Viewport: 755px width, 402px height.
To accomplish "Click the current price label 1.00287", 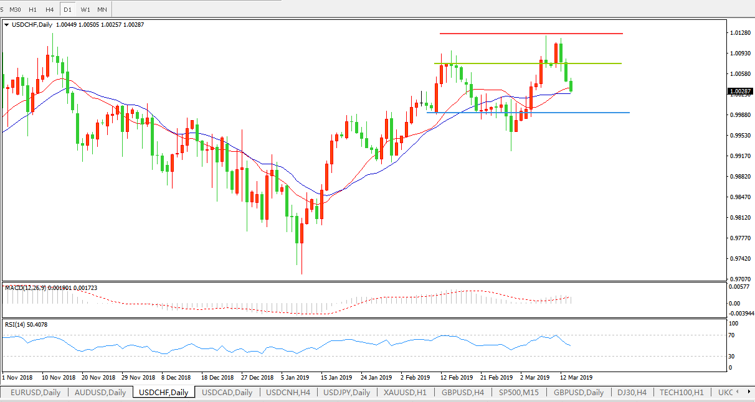I will pyautogui.click(x=739, y=91).
